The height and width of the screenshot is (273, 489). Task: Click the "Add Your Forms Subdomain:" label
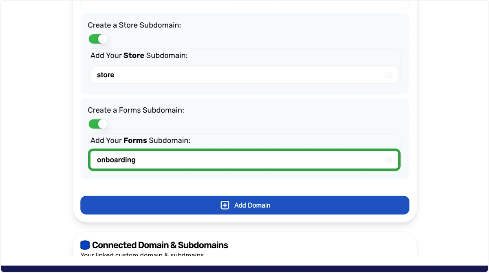coord(140,140)
